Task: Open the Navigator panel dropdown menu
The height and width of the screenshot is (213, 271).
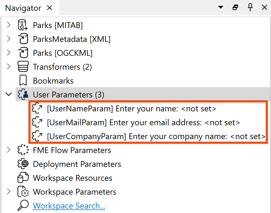Action: (x=220, y=7)
